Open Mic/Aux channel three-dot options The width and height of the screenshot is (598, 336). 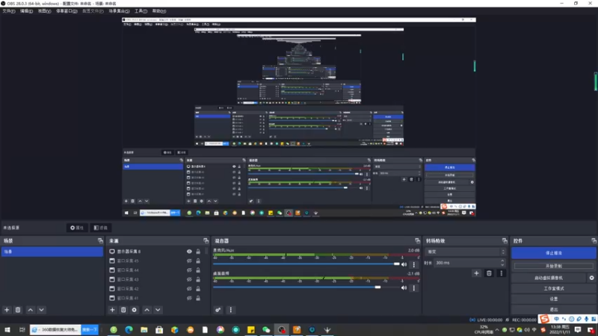coord(414,264)
